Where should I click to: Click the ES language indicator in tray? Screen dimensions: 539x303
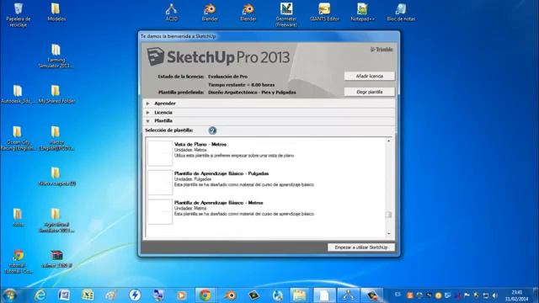click(398, 295)
